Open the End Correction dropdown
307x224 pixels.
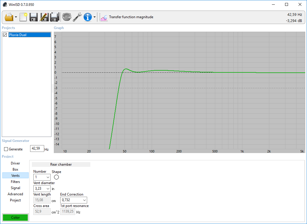click(x=74, y=200)
